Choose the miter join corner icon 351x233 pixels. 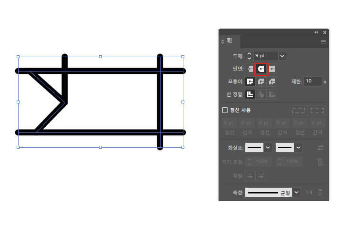click(x=250, y=81)
